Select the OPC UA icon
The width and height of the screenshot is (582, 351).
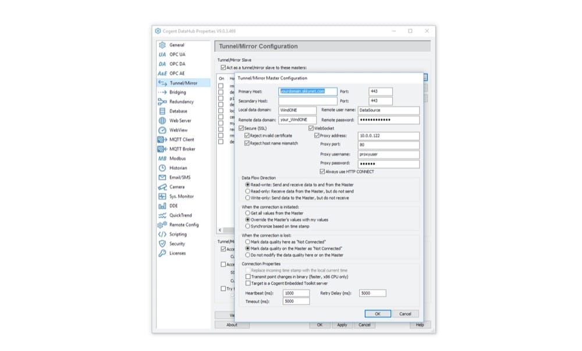coord(162,55)
